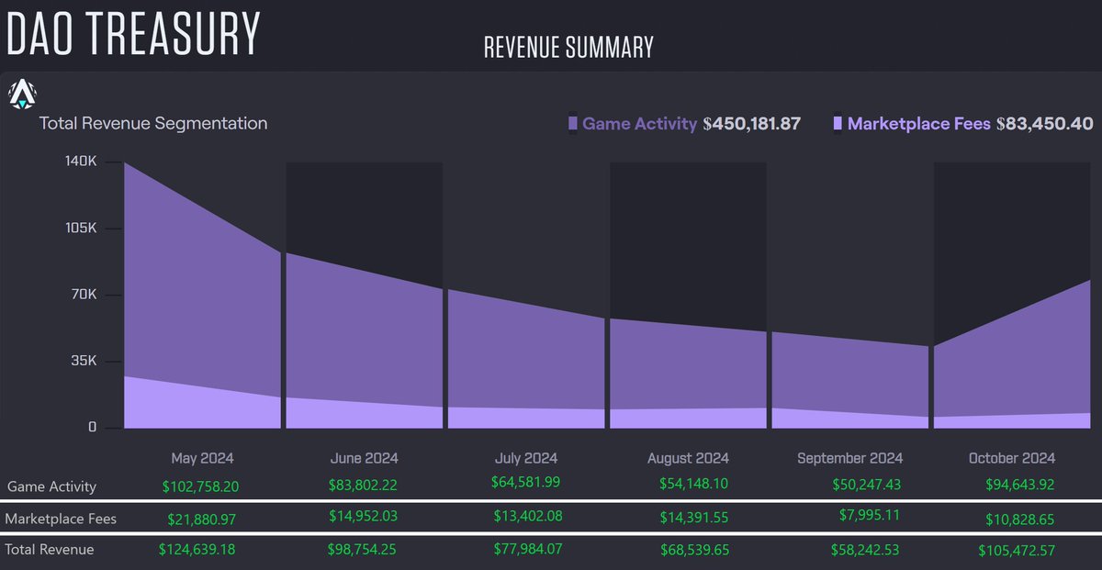This screenshot has width=1102, height=570.
Task: Click the $14,952.03 Marketplace Fees value
Action: click(x=363, y=516)
